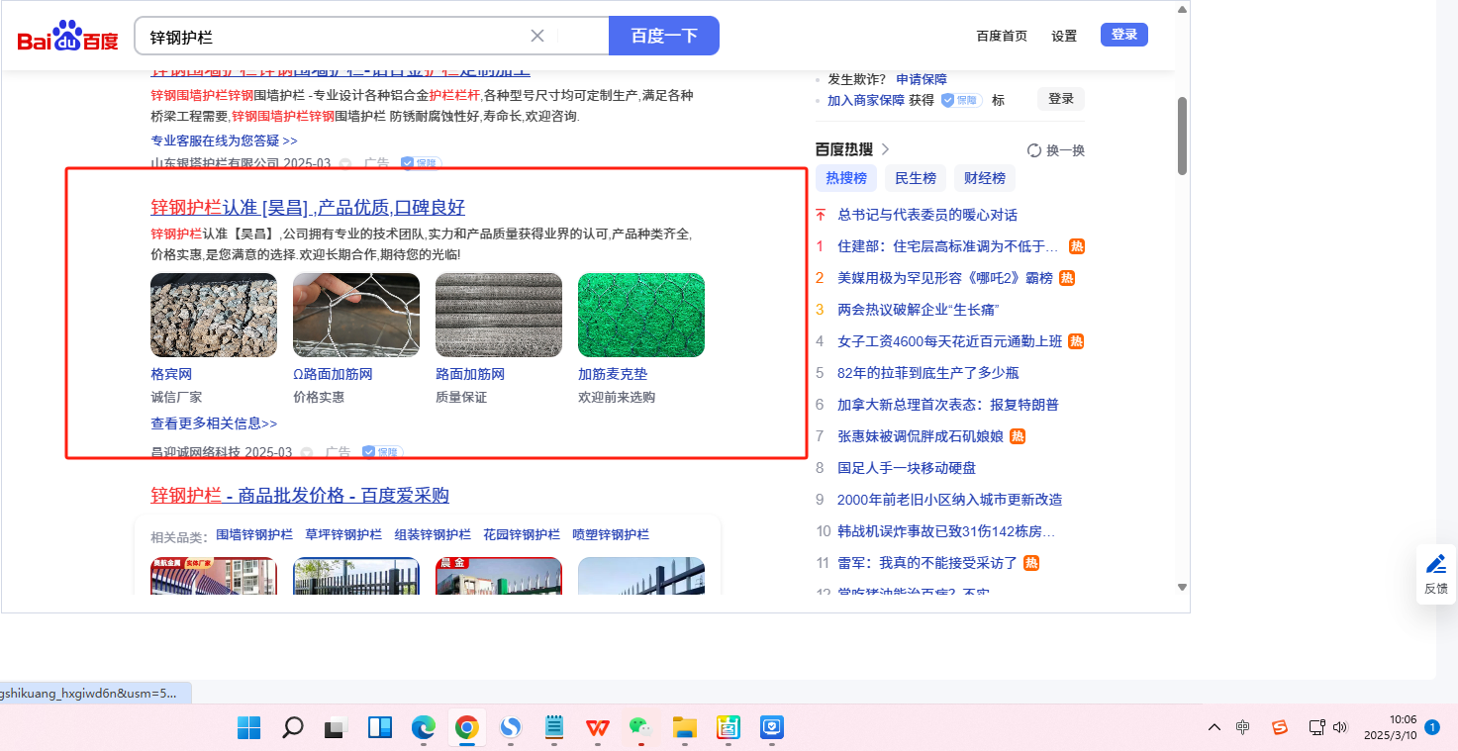This screenshot has width=1458, height=751.
Task: Click the 路面加筋网 gray mesh thumbnail
Action: [x=499, y=315]
